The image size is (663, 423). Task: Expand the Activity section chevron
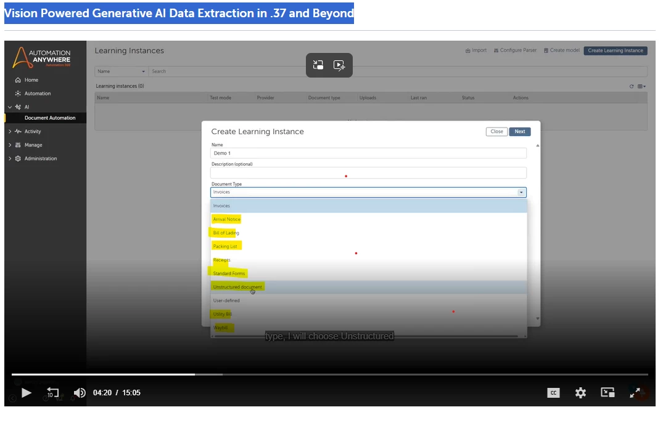tap(10, 131)
